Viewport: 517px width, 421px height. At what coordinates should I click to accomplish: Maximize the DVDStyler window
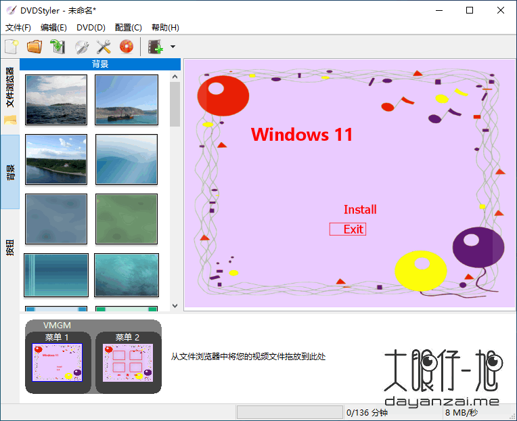pos(470,10)
